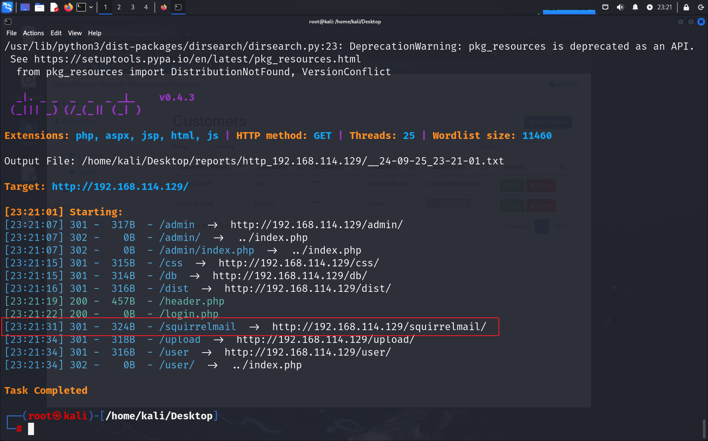Click the /admin/index.php result path
The image size is (708, 441).
[207, 250]
